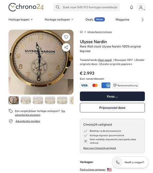This screenshot has height=173, width=153.
Task: Click the share icon on the clock image
Action: tap(66, 47)
